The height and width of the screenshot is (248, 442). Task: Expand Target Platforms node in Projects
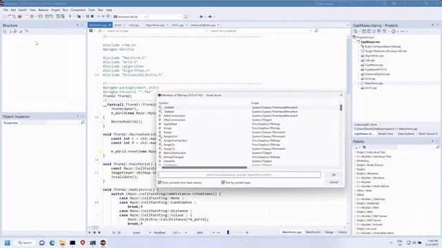[x=359, y=51]
